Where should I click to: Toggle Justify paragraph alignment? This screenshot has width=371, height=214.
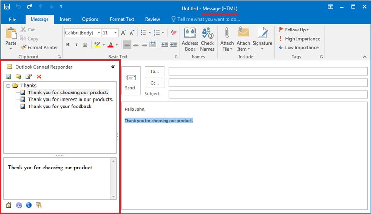153,45
